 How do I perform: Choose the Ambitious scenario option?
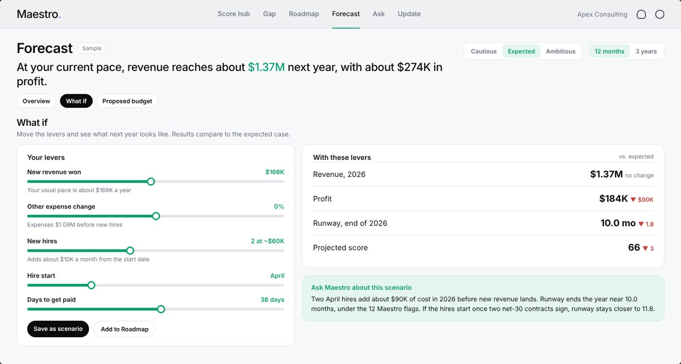(560, 51)
